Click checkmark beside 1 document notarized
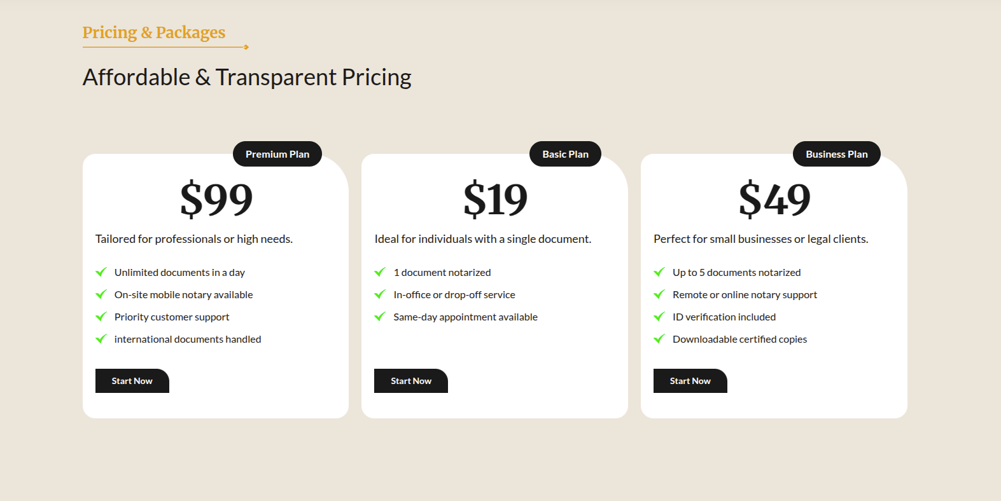Screen dimensions: 1001x501 point(380,272)
